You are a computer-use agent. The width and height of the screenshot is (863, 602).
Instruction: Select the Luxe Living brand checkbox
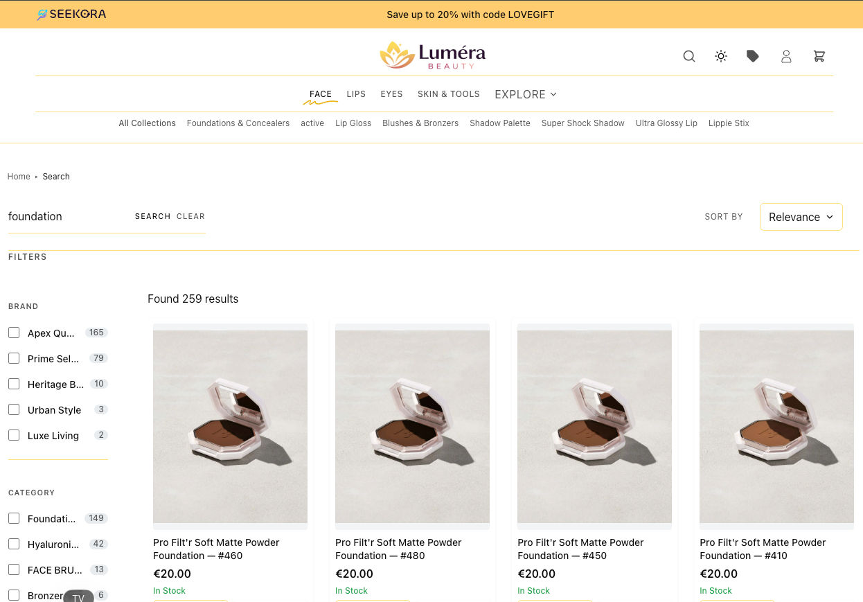click(x=14, y=435)
